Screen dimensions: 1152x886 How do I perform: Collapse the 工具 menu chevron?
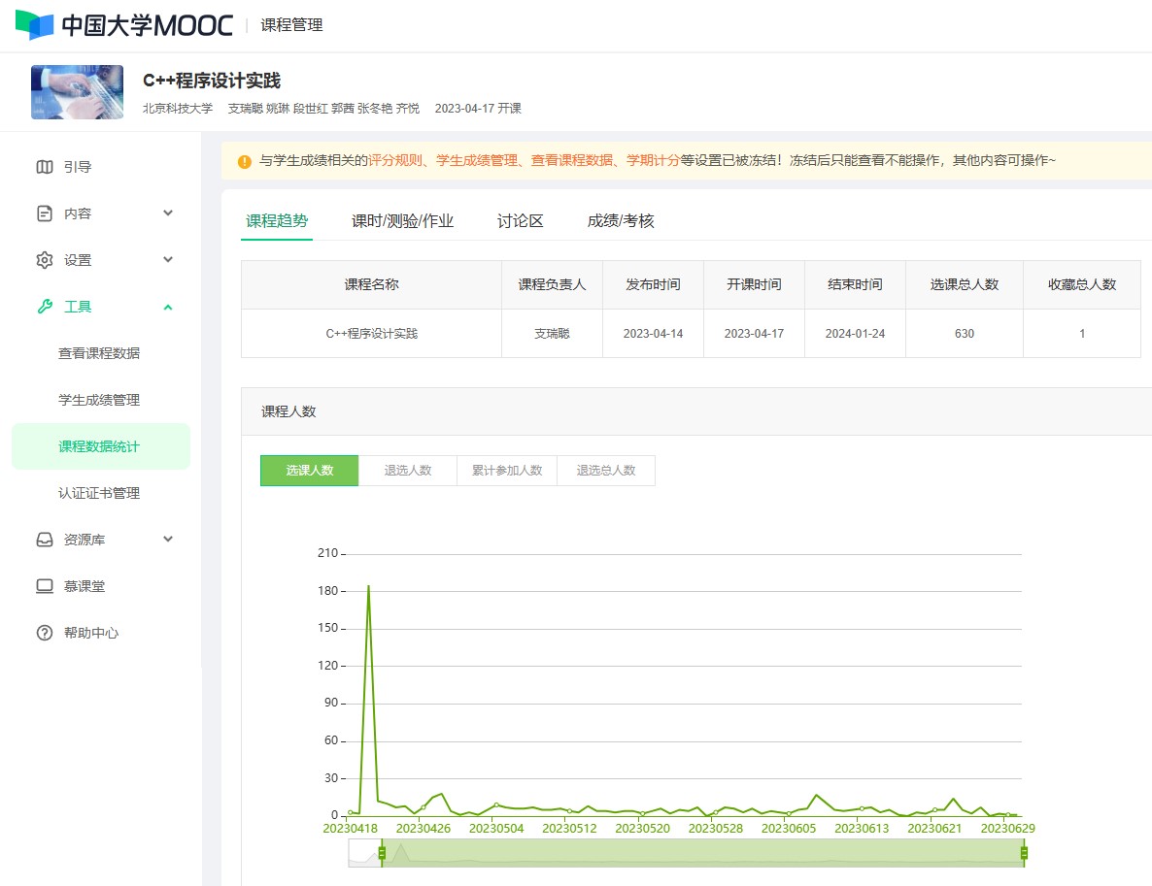168,307
